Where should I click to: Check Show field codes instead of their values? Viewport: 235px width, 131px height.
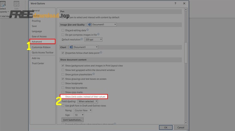point(63,97)
